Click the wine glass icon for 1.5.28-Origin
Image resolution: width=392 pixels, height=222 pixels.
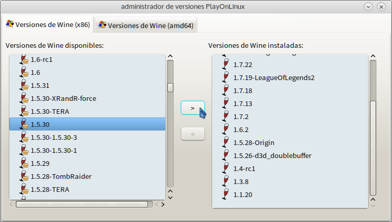[226, 142]
